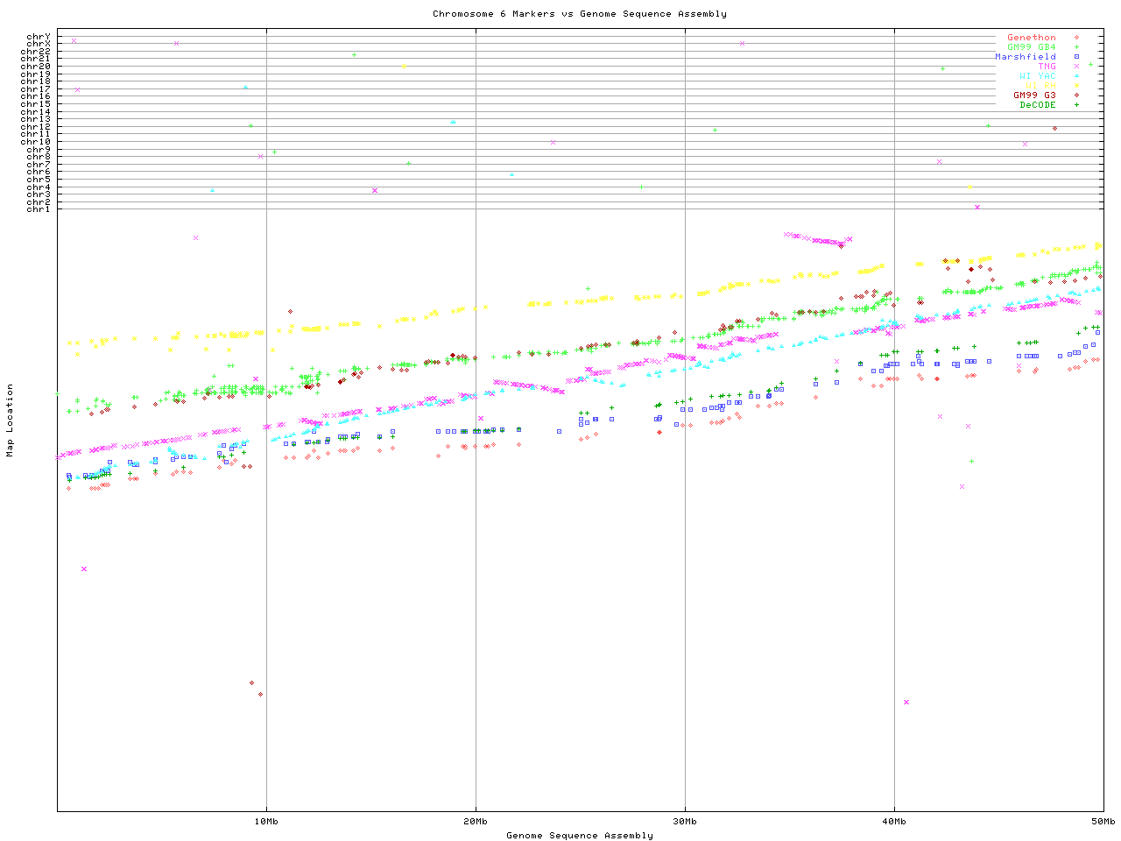Click the 10Mb tick label
The width and height of the screenshot is (1121, 841).
pos(266,821)
